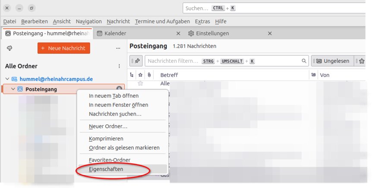Click the thread column header icon

pos(132,75)
